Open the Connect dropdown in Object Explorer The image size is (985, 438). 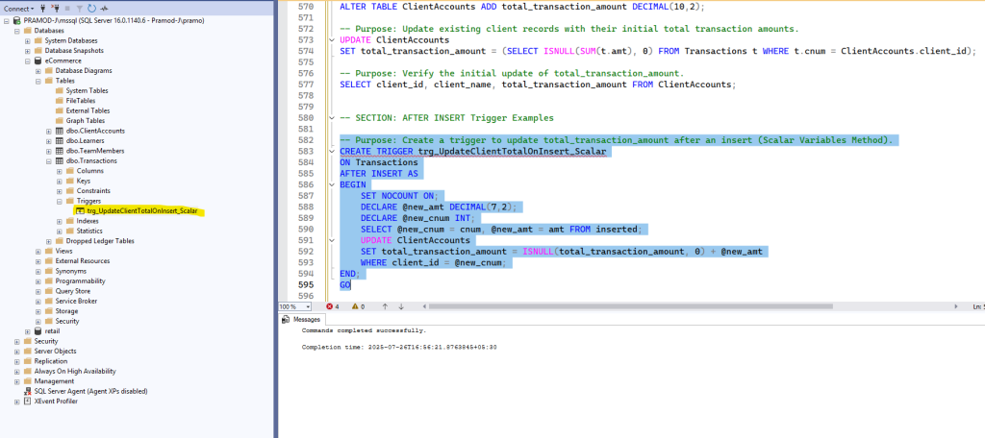[19, 9]
